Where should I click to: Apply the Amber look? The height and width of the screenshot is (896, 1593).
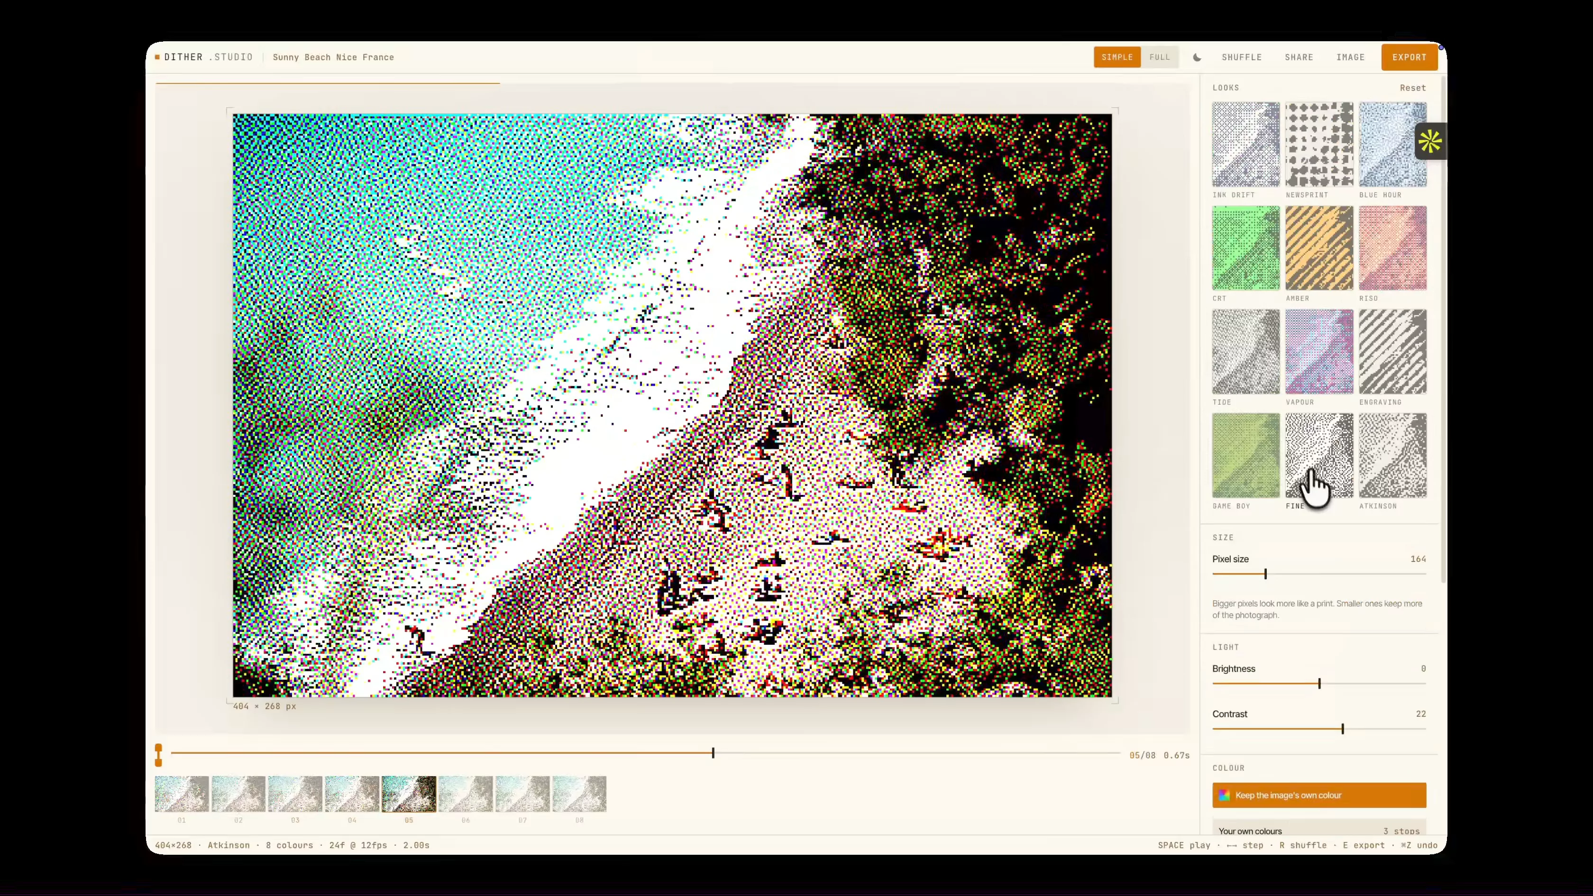point(1319,248)
